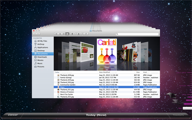Select Documents in sidebar
The height and width of the screenshot is (120, 192).
43,54
